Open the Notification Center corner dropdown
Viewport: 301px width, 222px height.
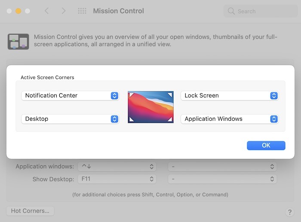[70, 95]
